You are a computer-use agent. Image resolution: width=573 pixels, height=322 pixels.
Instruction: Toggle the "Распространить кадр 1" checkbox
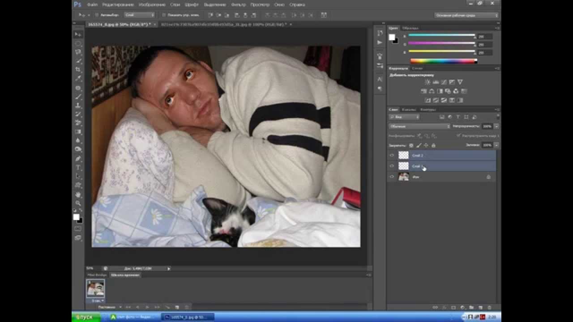(458, 136)
